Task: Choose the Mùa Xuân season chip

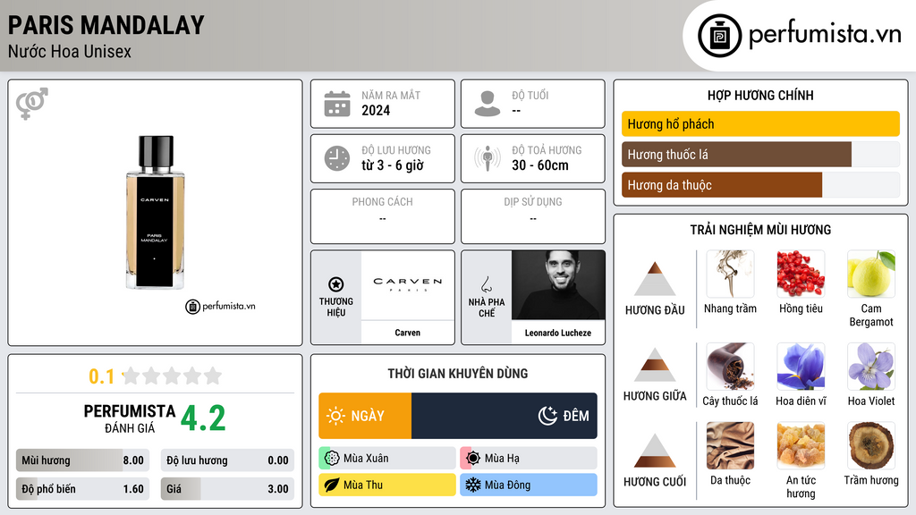Action: (387, 459)
